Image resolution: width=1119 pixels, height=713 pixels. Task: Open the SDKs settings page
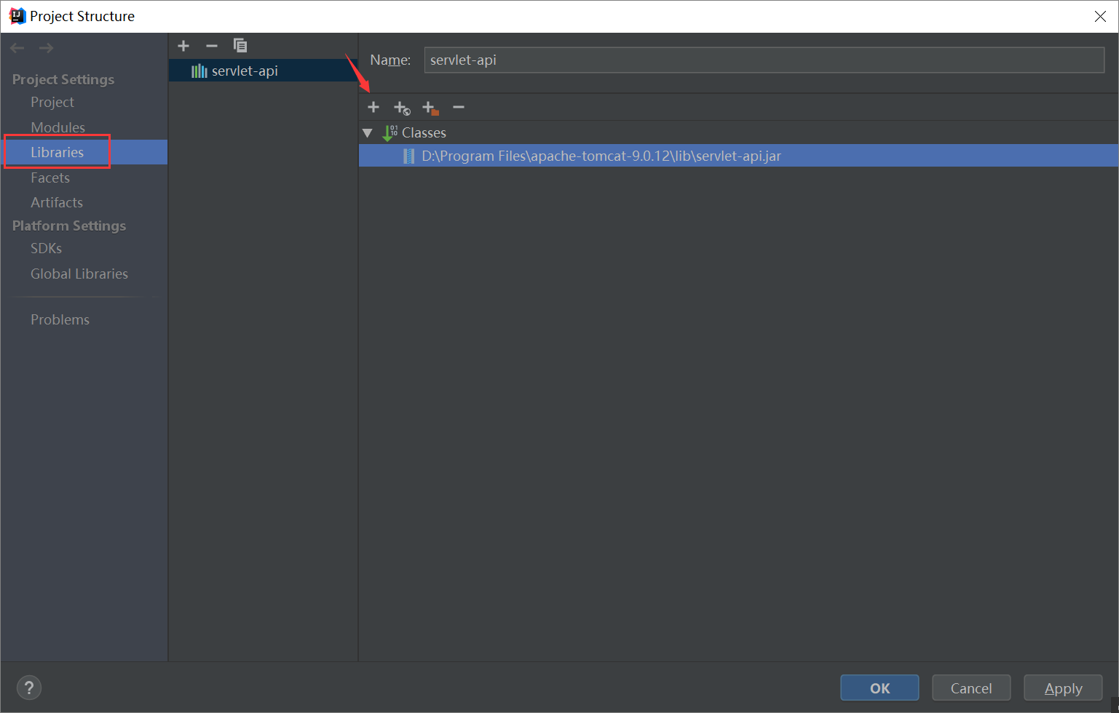click(x=46, y=248)
